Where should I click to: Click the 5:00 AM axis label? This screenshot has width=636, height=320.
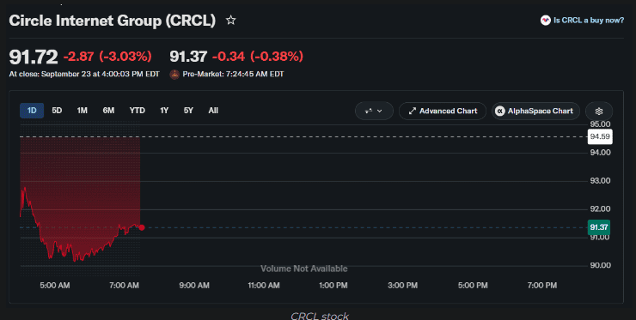point(55,286)
